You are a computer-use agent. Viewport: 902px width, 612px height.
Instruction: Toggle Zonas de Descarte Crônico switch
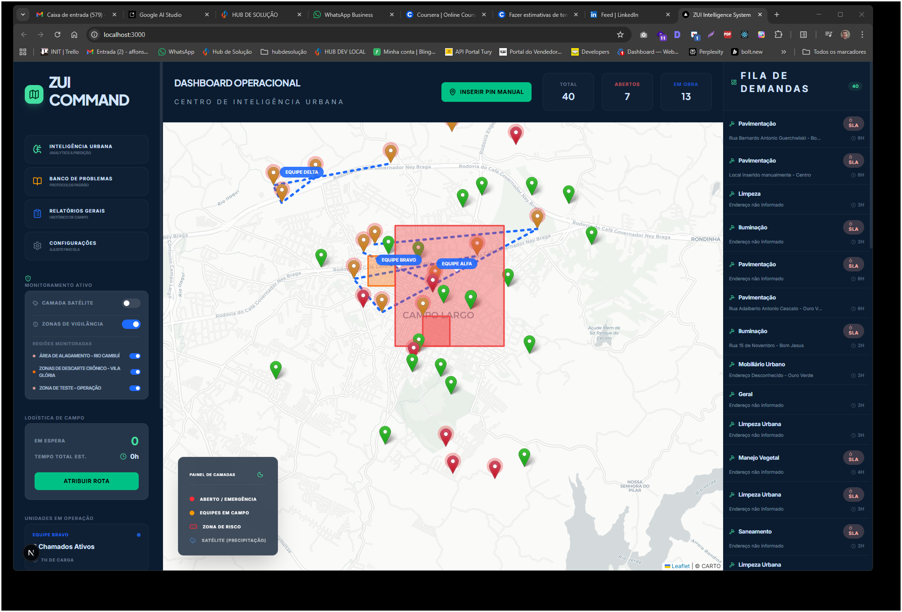point(135,372)
